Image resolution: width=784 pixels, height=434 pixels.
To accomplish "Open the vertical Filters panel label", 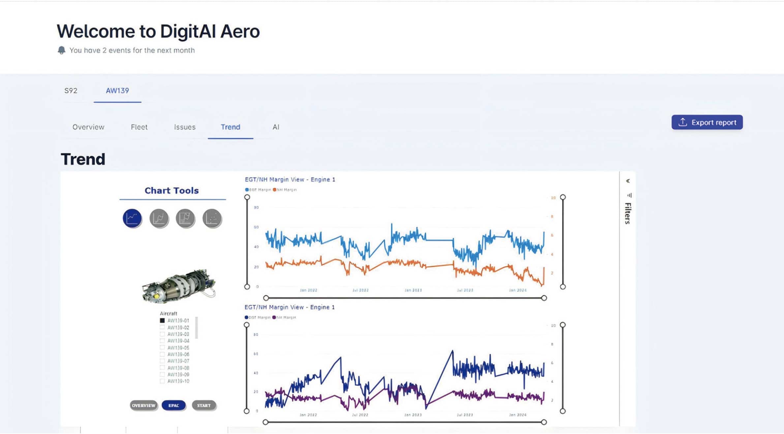I will tap(628, 213).
